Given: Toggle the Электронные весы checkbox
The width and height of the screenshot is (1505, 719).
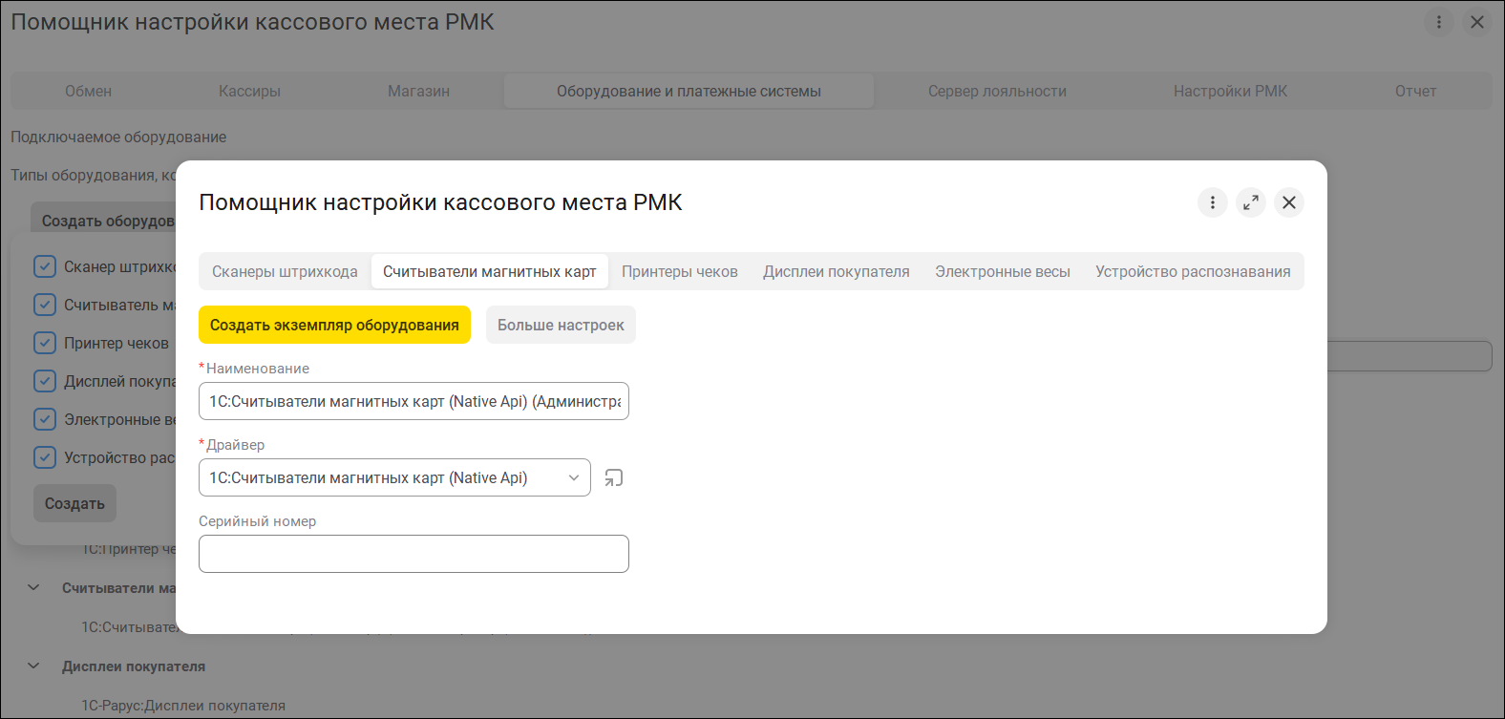Looking at the screenshot, I should (x=45, y=419).
